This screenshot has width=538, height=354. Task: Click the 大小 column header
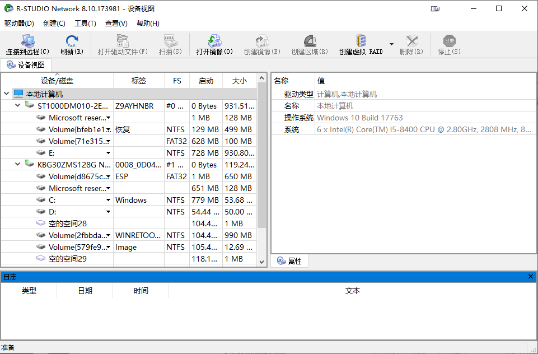(x=240, y=81)
